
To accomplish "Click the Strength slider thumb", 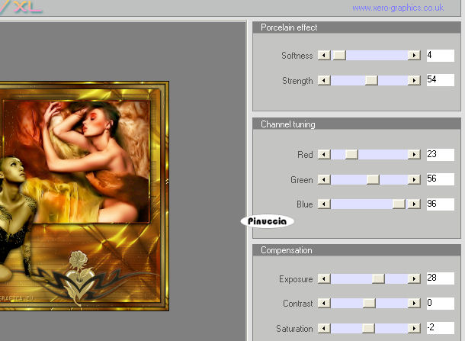I will 371,80.
